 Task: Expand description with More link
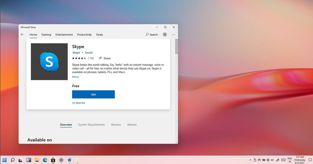coord(75,77)
